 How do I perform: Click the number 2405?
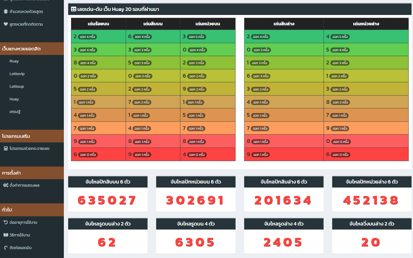[x=283, y=242]
